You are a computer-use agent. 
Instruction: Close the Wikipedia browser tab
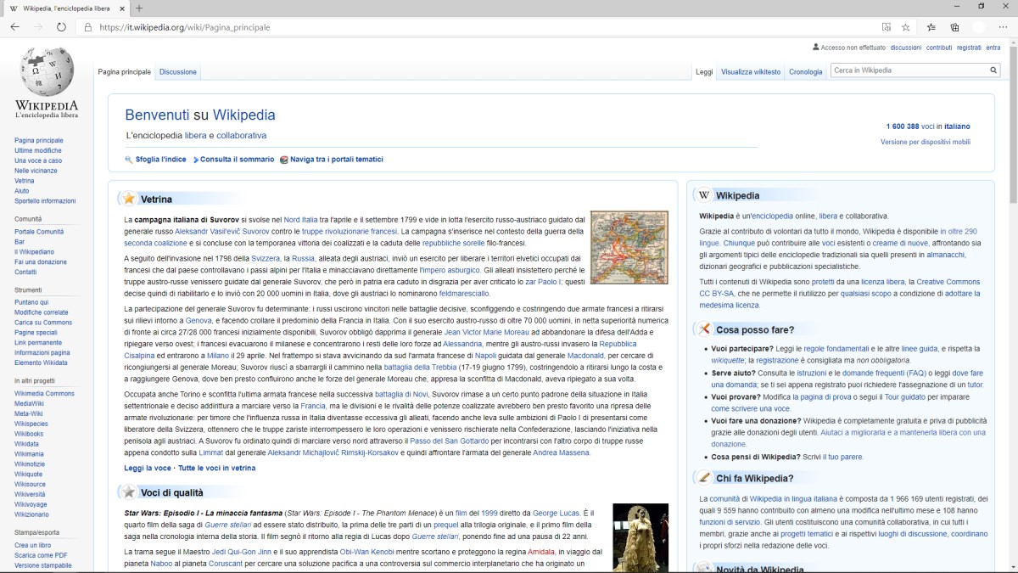[121, 8]
